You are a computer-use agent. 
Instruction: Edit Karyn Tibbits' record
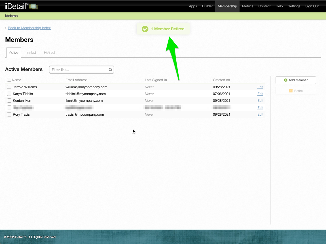pos(260,94)
